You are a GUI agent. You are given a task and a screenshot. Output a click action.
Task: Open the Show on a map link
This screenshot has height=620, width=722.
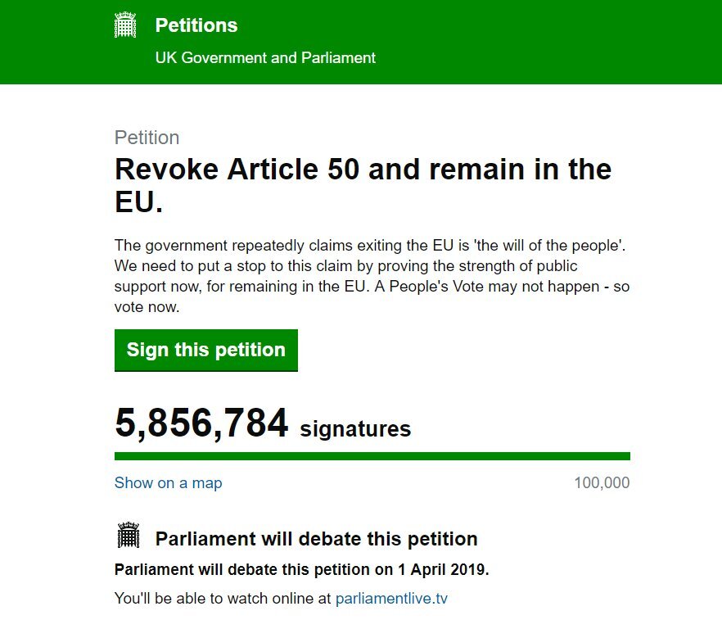(168, 482)
